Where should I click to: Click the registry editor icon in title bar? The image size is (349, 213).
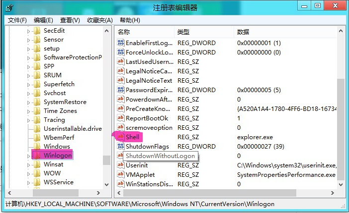click(9, 8)
